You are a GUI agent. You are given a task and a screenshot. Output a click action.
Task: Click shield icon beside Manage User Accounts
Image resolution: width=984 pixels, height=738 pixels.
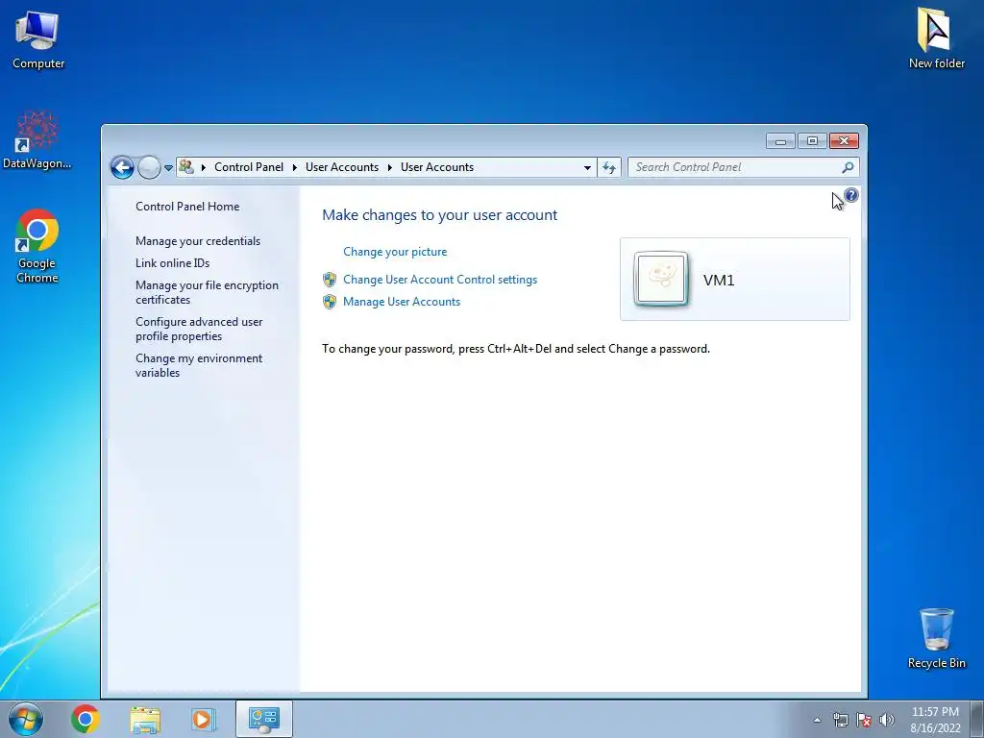[x=330, y=302]
